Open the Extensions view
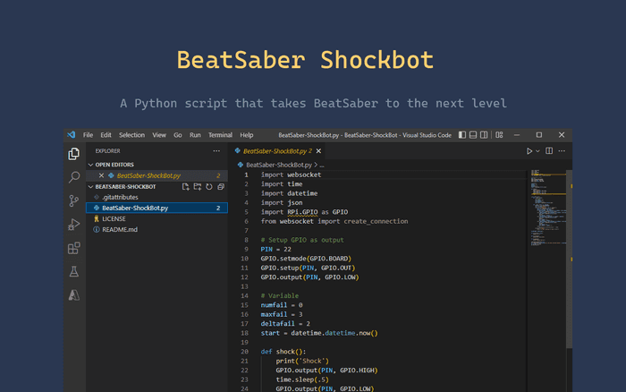Screen dimensions: 626x392 tap(74, 248)
